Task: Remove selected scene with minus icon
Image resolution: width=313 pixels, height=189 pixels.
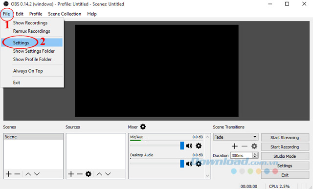Action: click(18, 174)
